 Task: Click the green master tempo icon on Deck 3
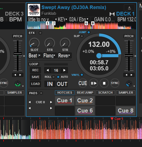tap(18, 83)
